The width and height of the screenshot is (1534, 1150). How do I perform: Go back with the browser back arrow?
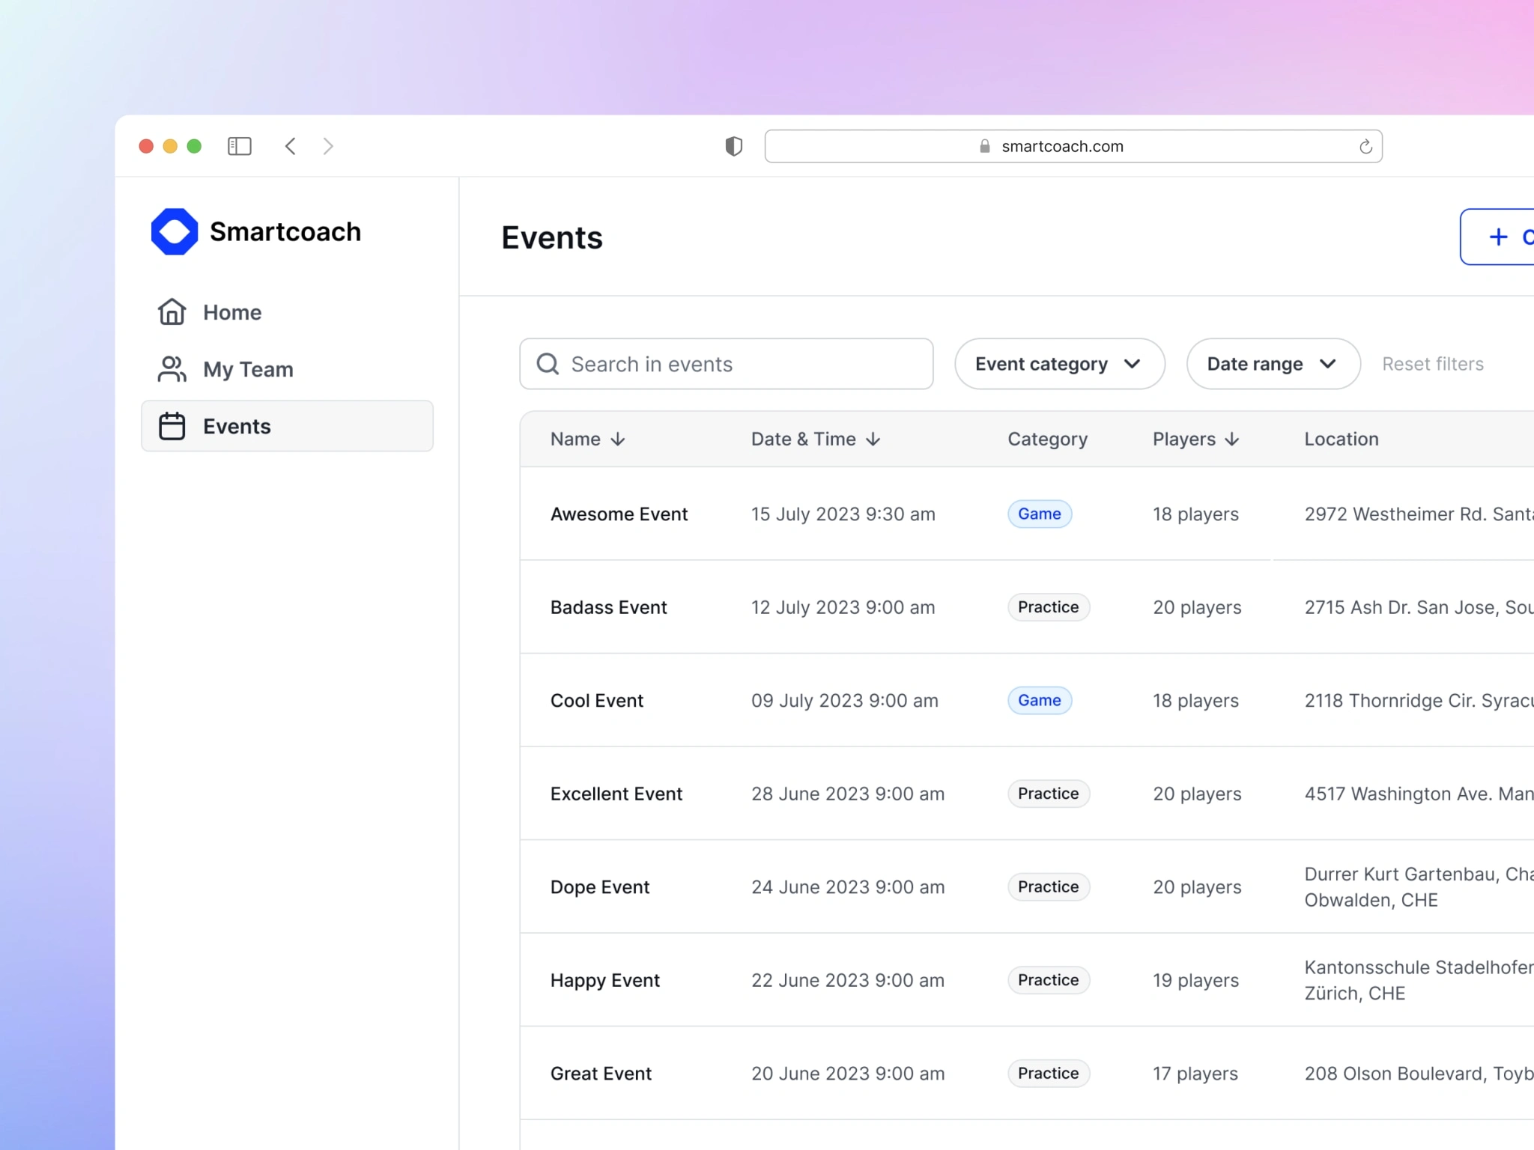(x=291, y=146)
